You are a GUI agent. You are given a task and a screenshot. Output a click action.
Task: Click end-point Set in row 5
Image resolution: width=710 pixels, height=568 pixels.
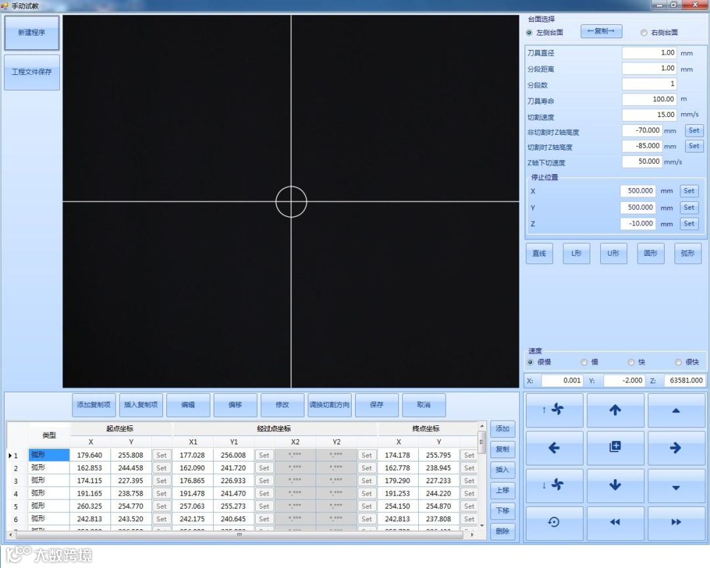coord(469,506)
